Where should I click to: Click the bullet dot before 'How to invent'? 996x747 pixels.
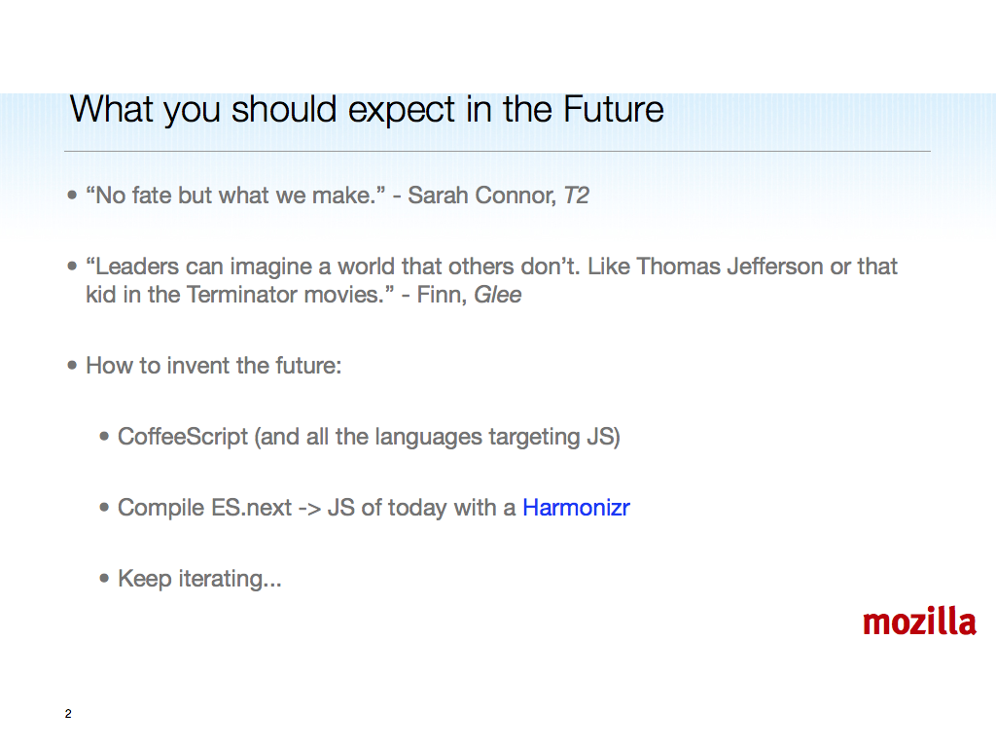pyautogui.click(x=72, y=366)
